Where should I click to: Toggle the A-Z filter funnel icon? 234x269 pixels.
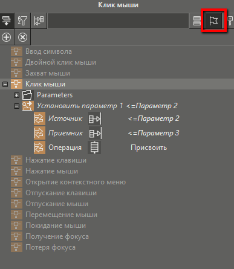(x=22, y=21)
